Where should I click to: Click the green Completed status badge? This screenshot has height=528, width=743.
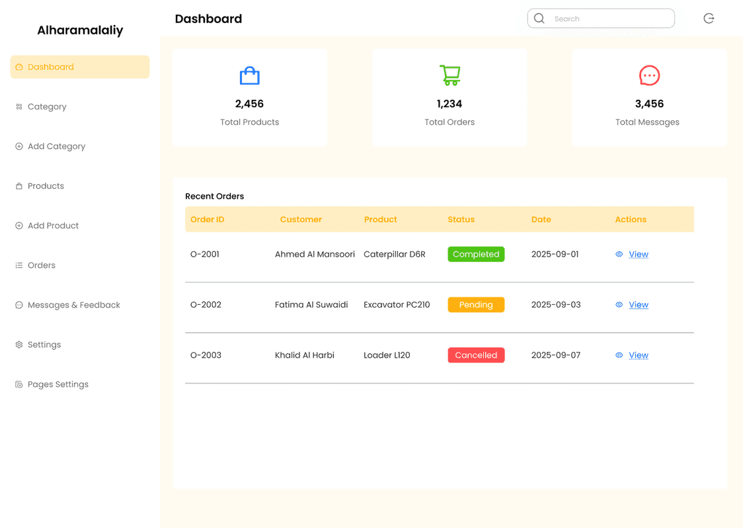tap(476, 254)
